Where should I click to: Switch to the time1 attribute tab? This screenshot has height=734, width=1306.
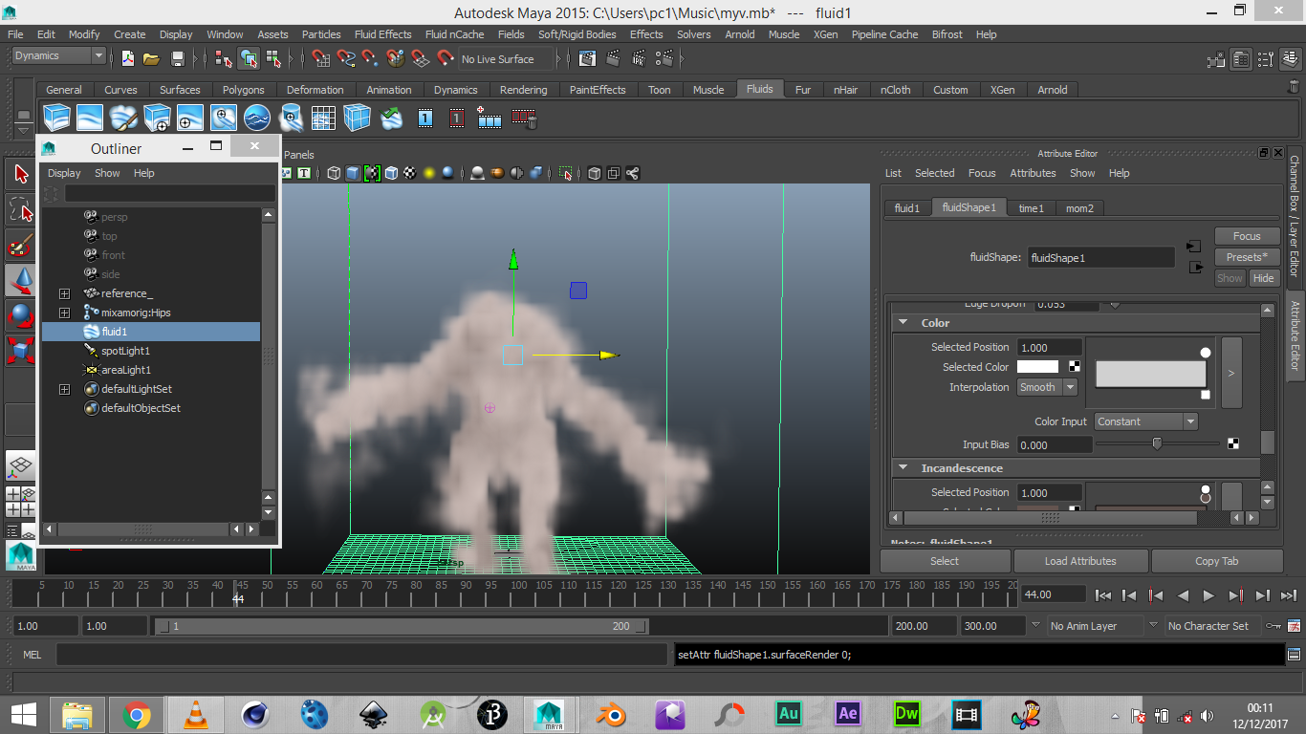click(1031, 207)
